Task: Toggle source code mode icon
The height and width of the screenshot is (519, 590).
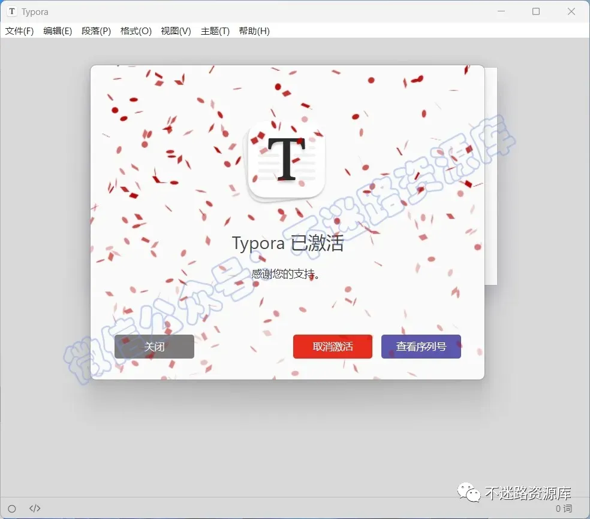Action: pyautogui.click(x=35, y=508)
